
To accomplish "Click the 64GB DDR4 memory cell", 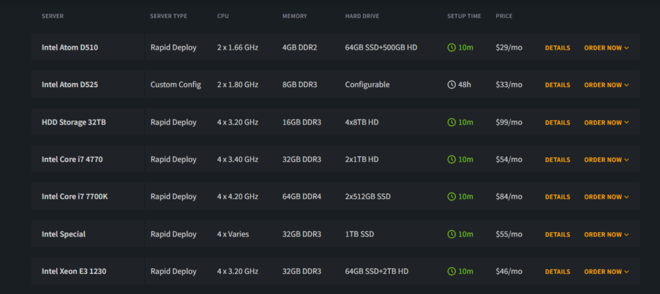I will click(302, 197).
